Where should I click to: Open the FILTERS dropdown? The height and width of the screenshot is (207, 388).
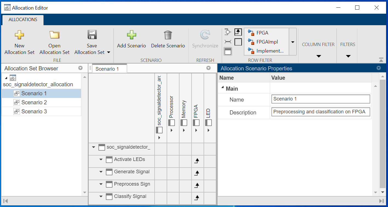[348, 56]
